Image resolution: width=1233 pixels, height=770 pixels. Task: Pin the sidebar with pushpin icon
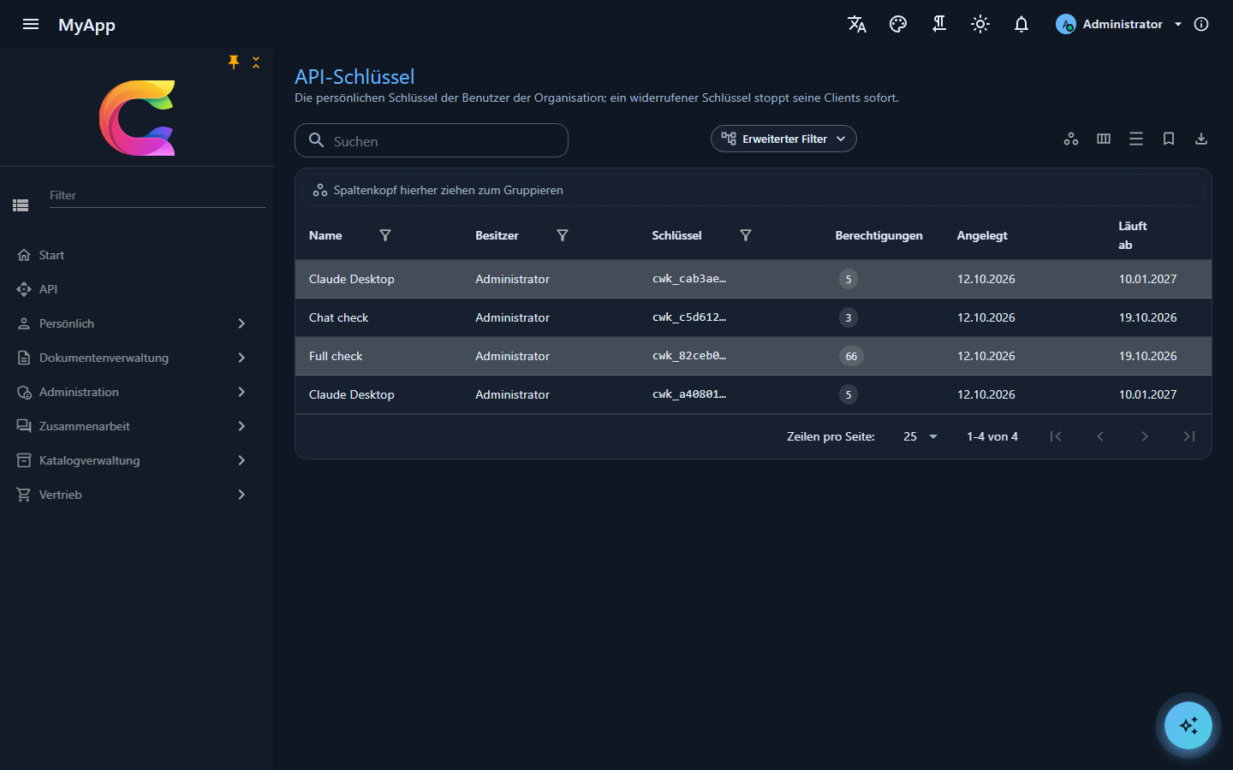coord(234,62)
